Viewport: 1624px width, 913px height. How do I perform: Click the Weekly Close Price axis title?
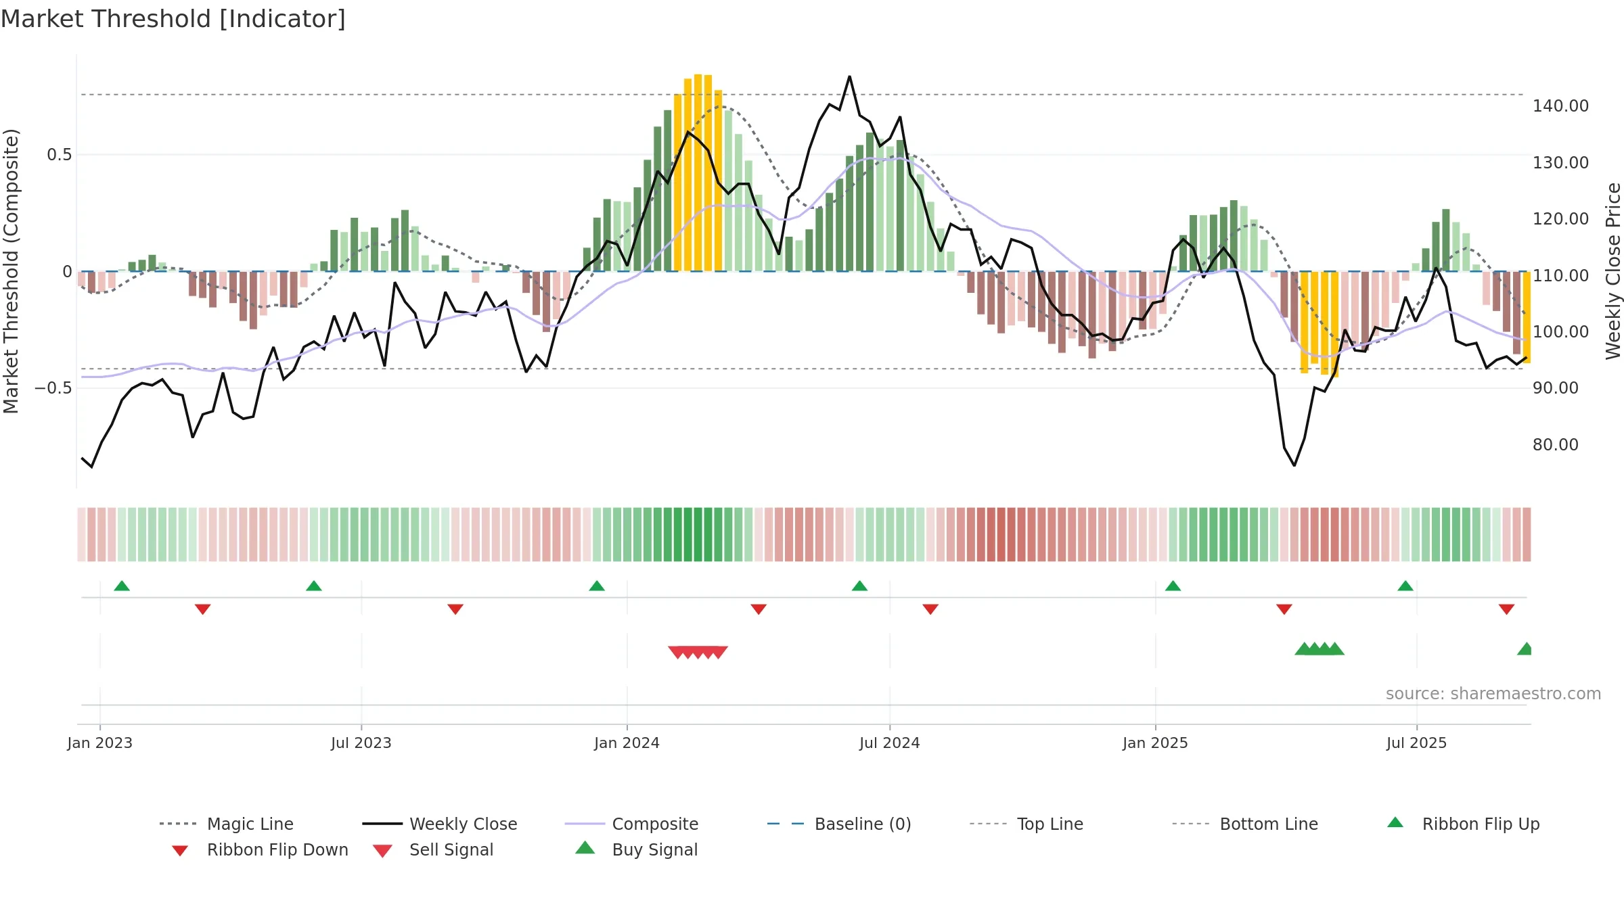click(x=1613, y=271)
